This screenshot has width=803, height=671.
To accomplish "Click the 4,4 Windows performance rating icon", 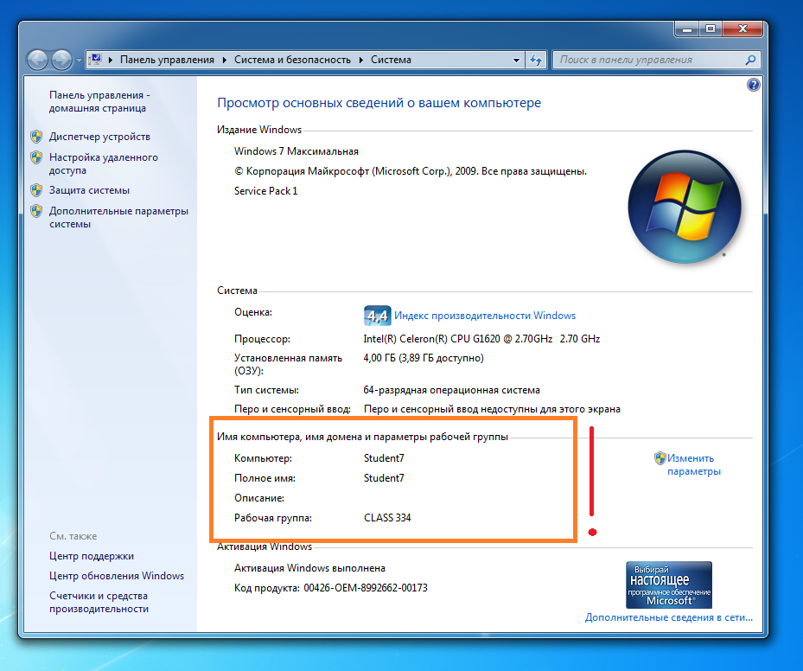I will [376, 316].
